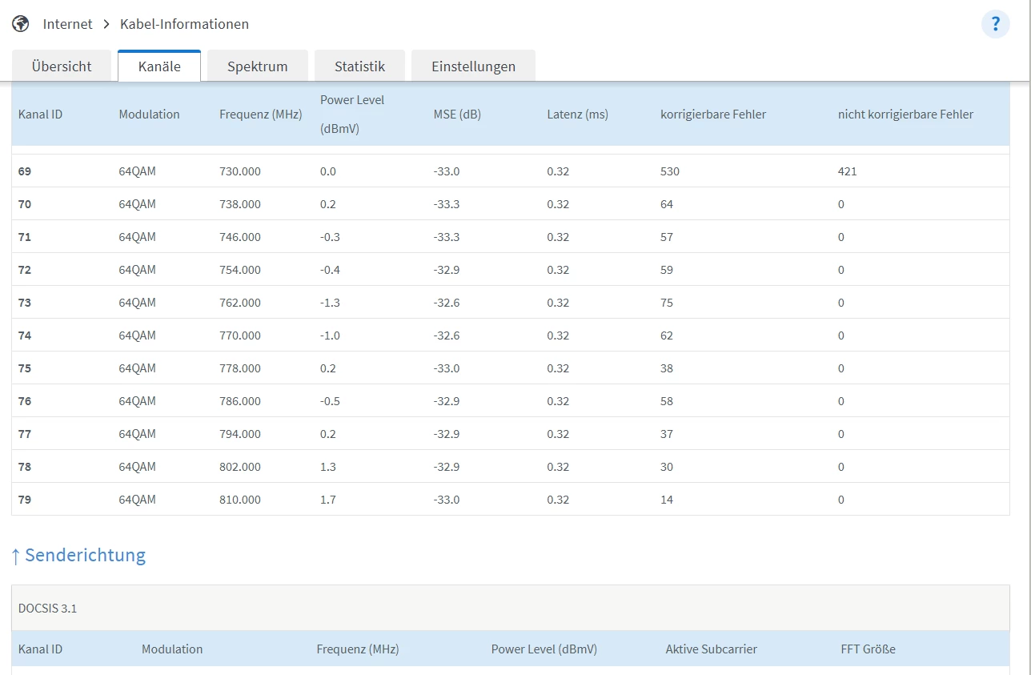Image resolution: width=1031 pixels, height=675 pixels.
Task: Click the 770.000 frequency cell
Action: point(239,335)
